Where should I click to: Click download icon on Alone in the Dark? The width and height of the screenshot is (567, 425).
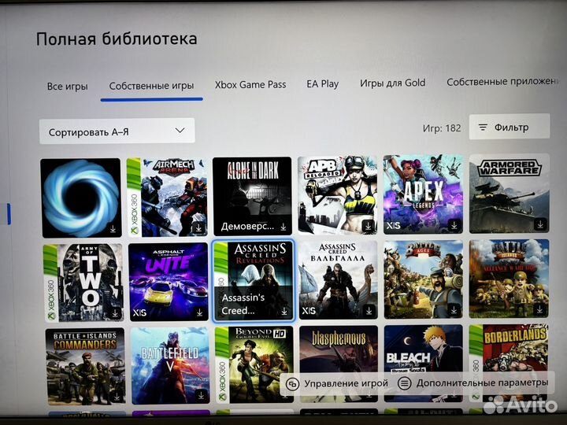coord(283,227)
